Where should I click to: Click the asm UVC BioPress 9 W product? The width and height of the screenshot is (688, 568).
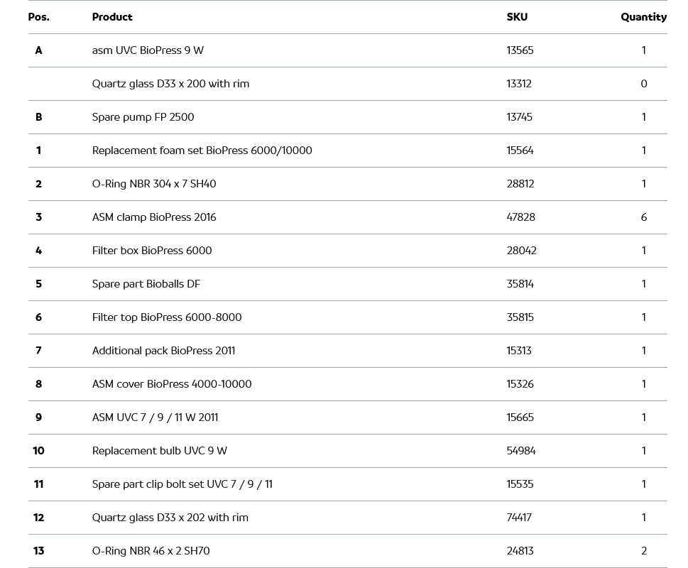(148, 50)
